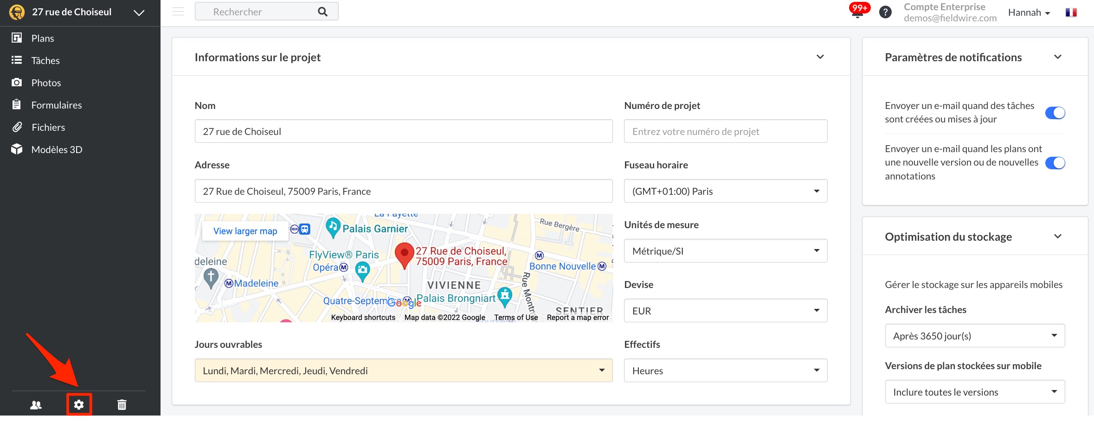Toggle email notifications for task updates
The image size is (1094, 435).
click(x=1055, y=113)
